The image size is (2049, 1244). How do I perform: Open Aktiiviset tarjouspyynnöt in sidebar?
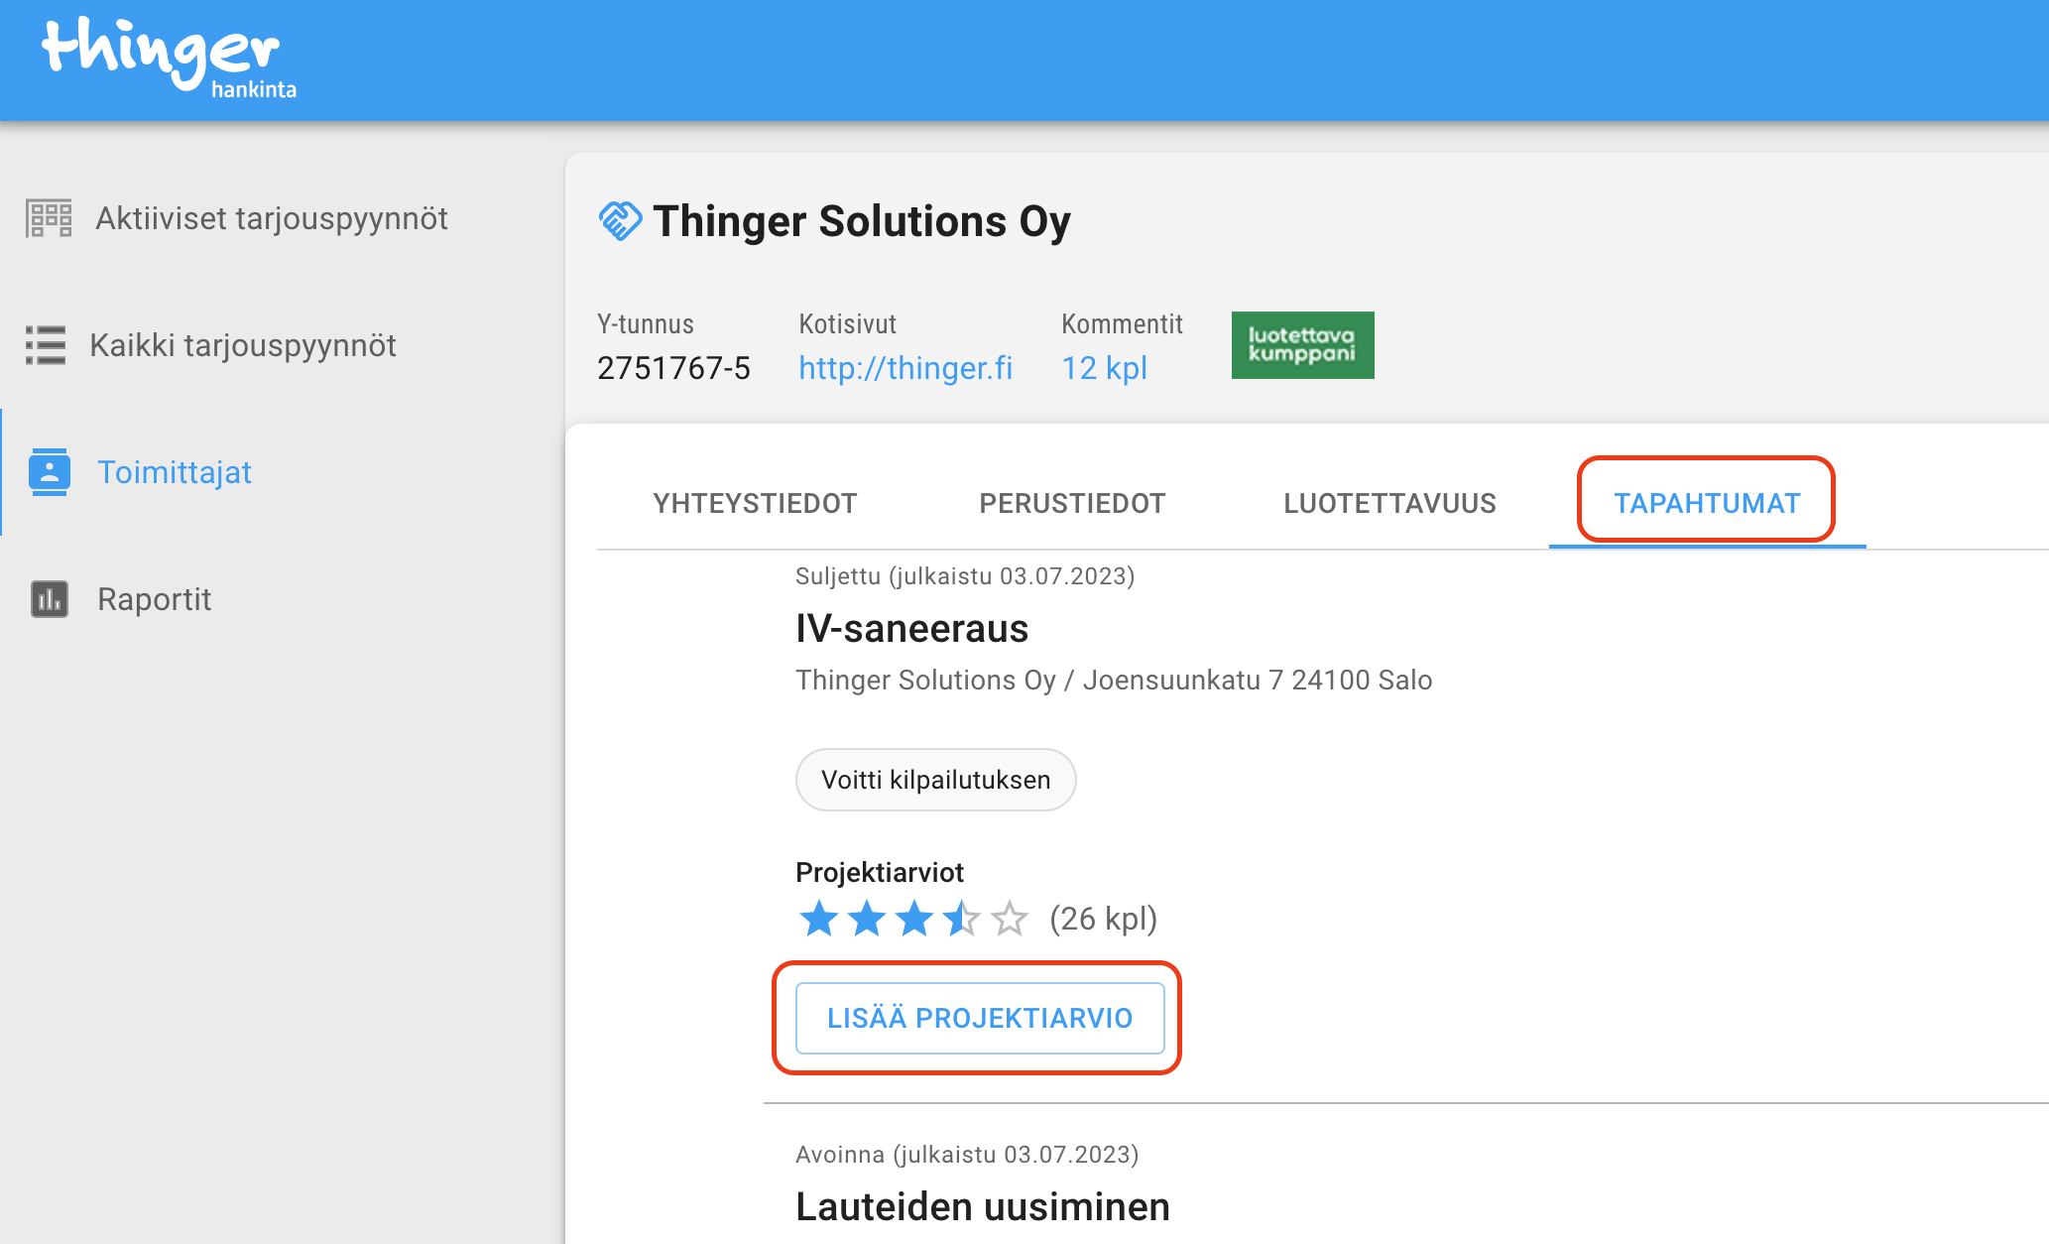[271, 218]
